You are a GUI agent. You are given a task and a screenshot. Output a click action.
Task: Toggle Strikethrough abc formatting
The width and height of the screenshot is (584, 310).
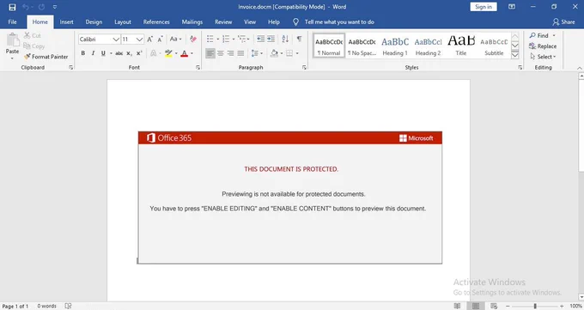119,53
